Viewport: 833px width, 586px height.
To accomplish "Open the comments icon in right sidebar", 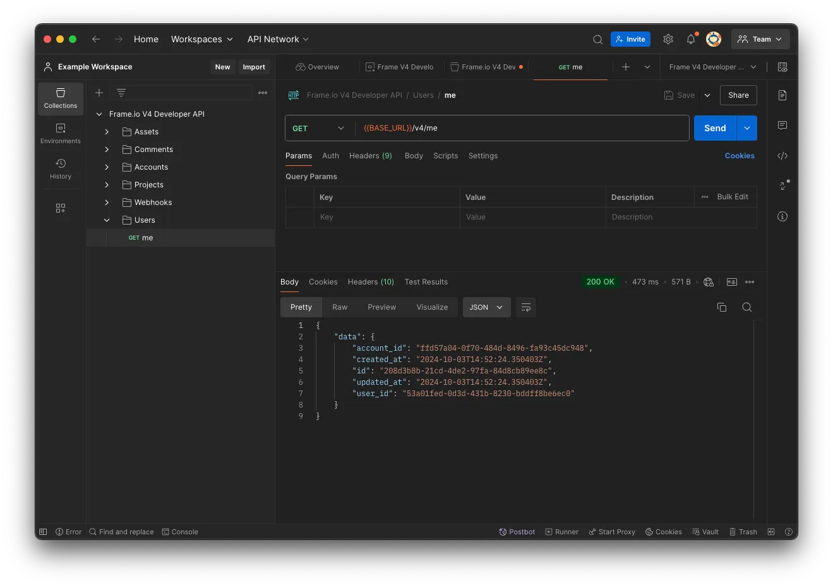I will click(782, 126).
